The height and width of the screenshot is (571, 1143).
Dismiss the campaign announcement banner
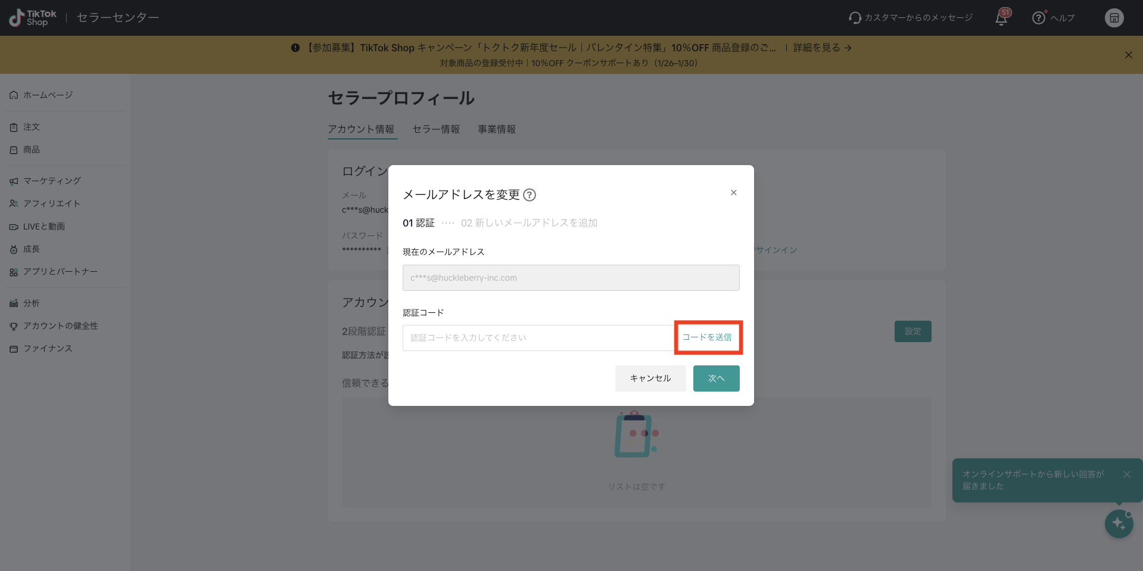(1128, 55)
